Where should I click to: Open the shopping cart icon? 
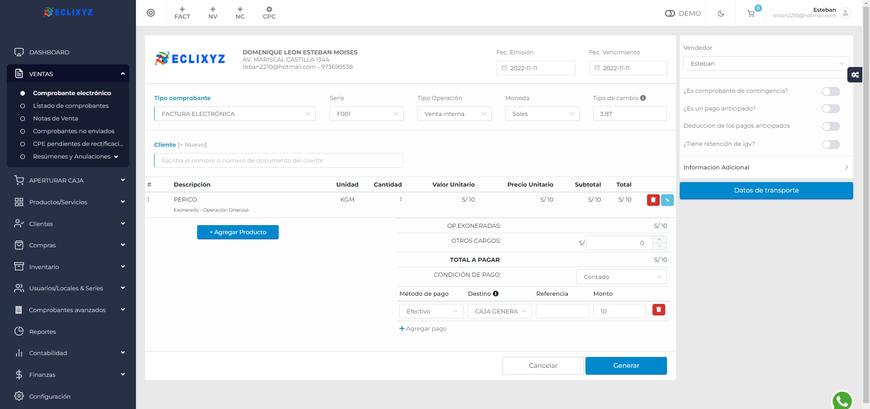(751, 13)
